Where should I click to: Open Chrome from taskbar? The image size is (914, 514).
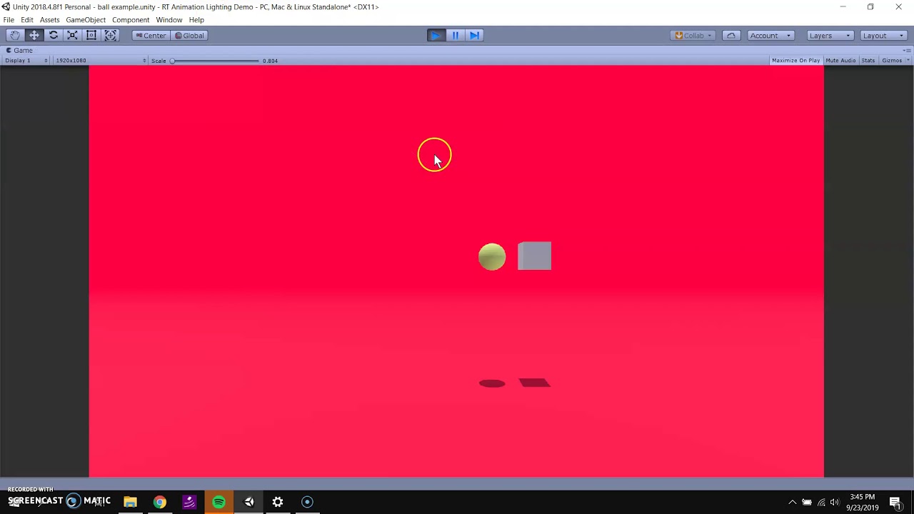pos(159,502)
